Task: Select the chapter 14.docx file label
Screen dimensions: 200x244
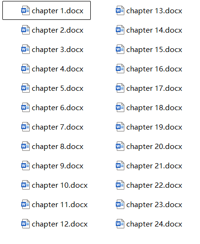Action: click(x=154, y=30)
